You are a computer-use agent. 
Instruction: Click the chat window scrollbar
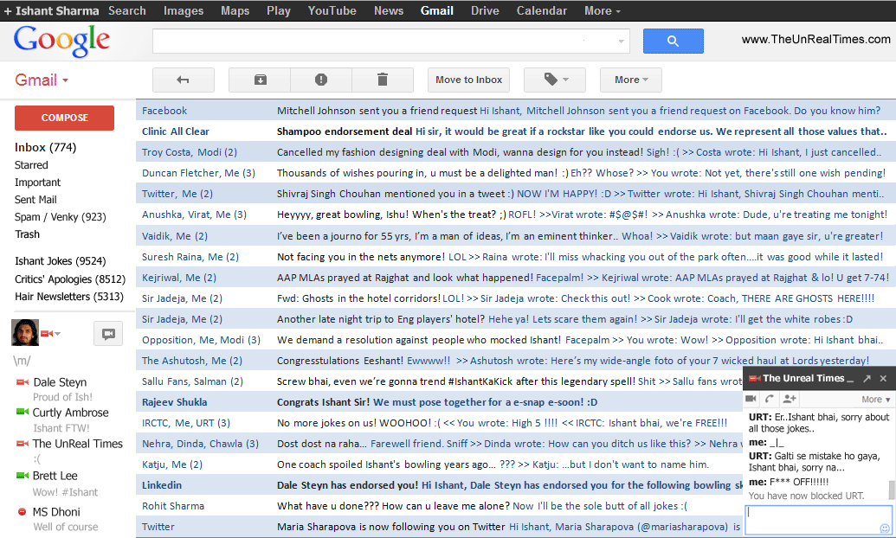[892, 490]
